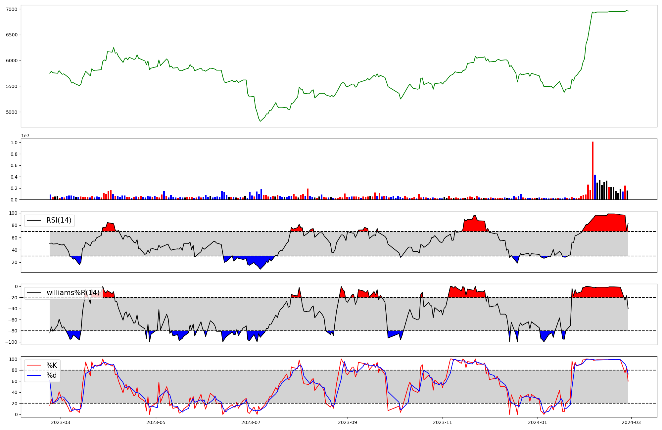Image resolution: width=662 pixels, height=430 pixels.
Task: Click the %K legend entry
Action: point(52,365)
